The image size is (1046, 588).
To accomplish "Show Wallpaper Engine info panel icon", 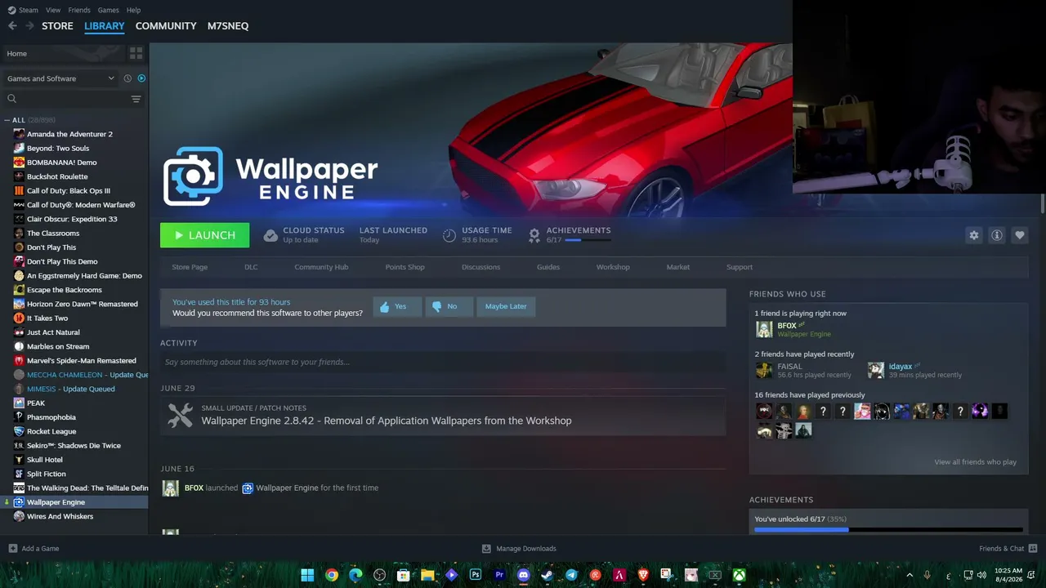I will coord(996,235).
